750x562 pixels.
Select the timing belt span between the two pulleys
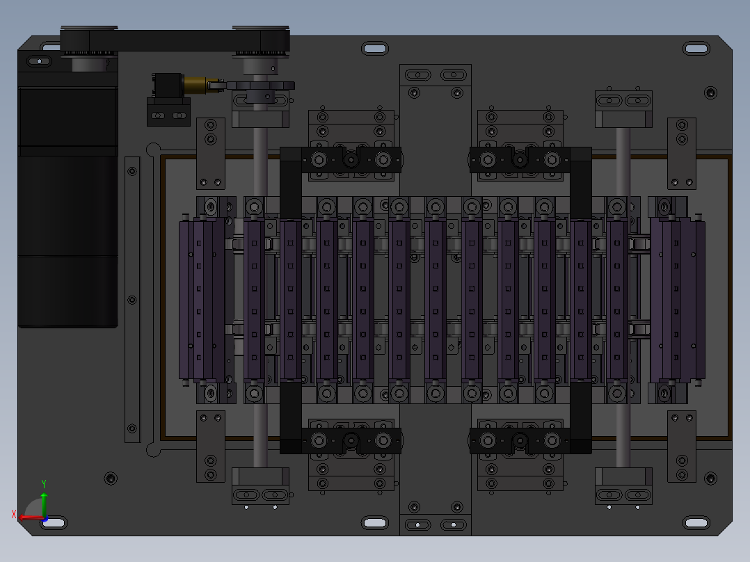pos(175,40)
